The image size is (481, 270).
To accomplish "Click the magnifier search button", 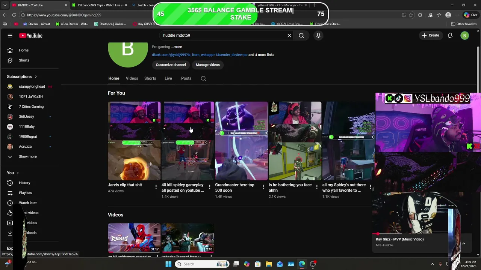I will tap(301, 36).
